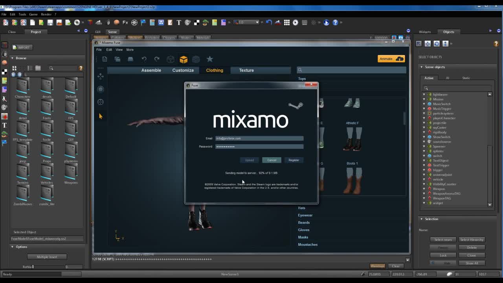Switch to the Texture tab

tap(246, 70)
